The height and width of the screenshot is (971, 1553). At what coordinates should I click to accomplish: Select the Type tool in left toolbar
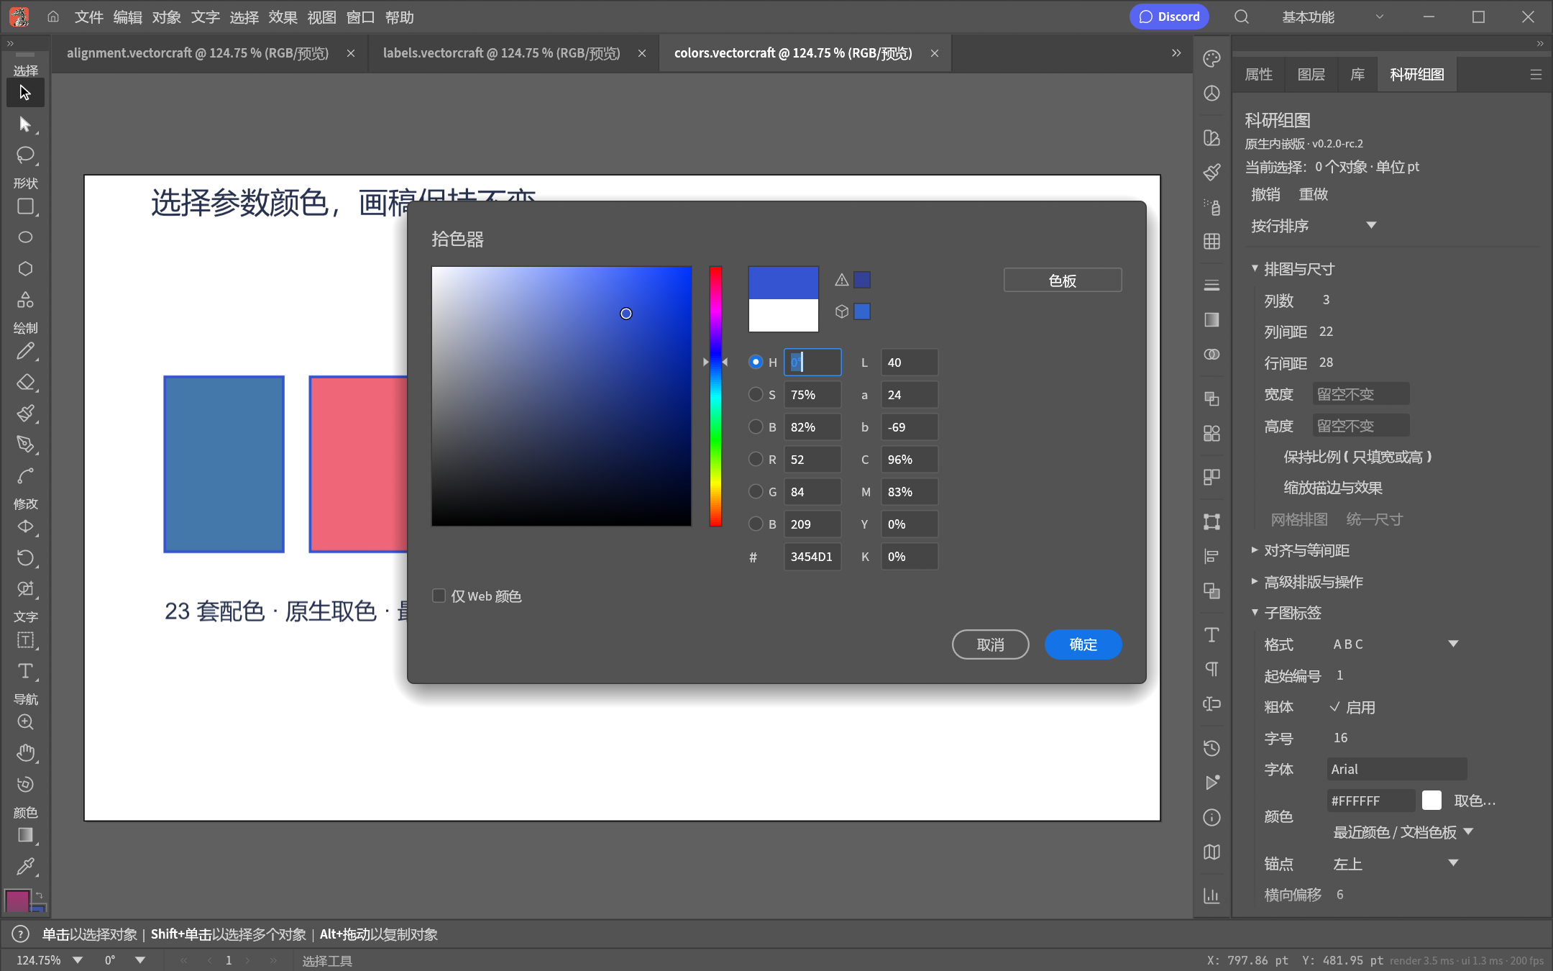[x=25, y=671]
